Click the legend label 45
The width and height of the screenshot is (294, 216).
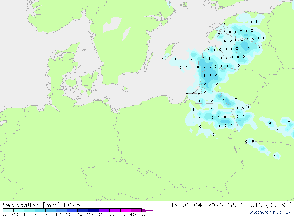(x=133, y=214)
